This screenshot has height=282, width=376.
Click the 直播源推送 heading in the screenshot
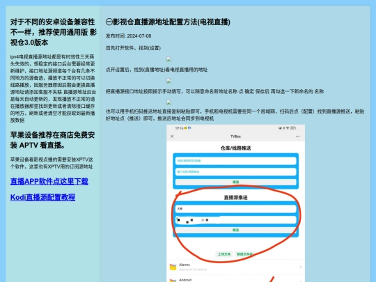[236, 197]
